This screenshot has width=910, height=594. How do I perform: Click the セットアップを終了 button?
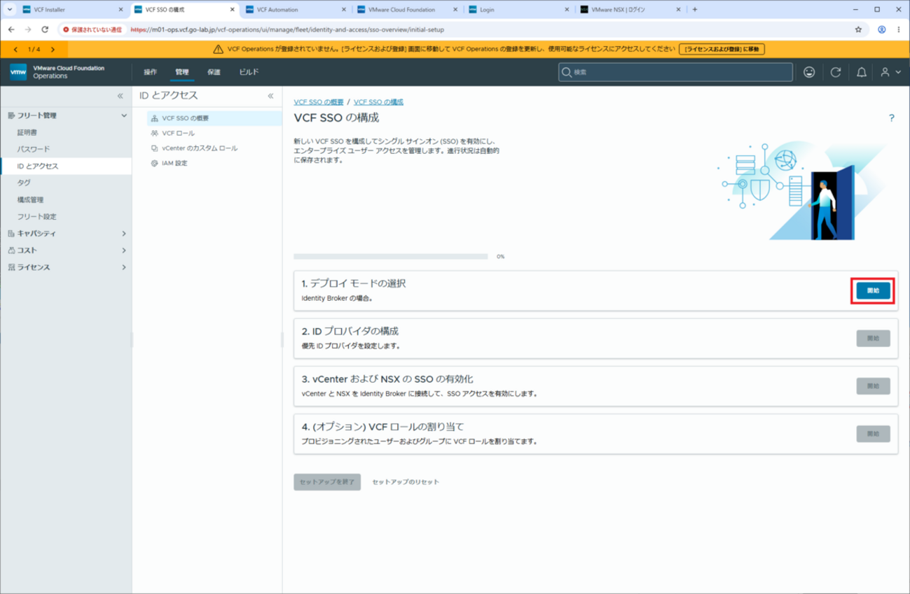coord(327,482)
